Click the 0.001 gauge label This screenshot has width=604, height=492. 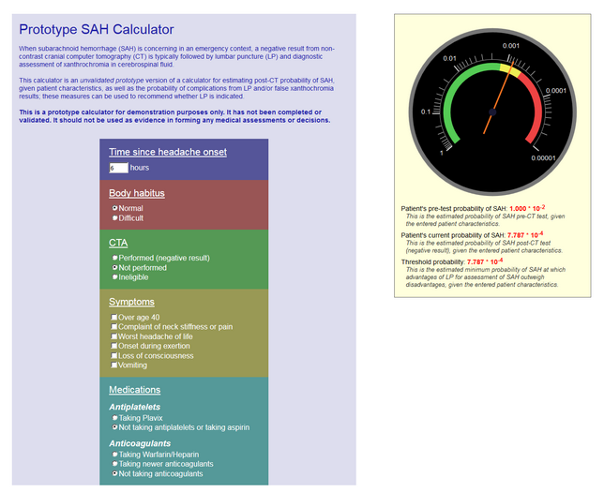tap(511, 46)
